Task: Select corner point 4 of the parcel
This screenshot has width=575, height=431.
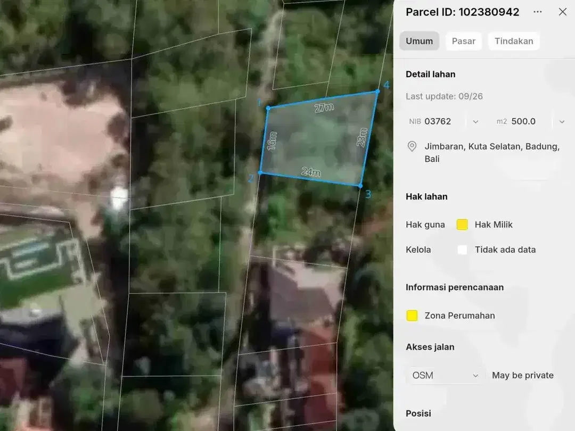Action: click(377, 92)
